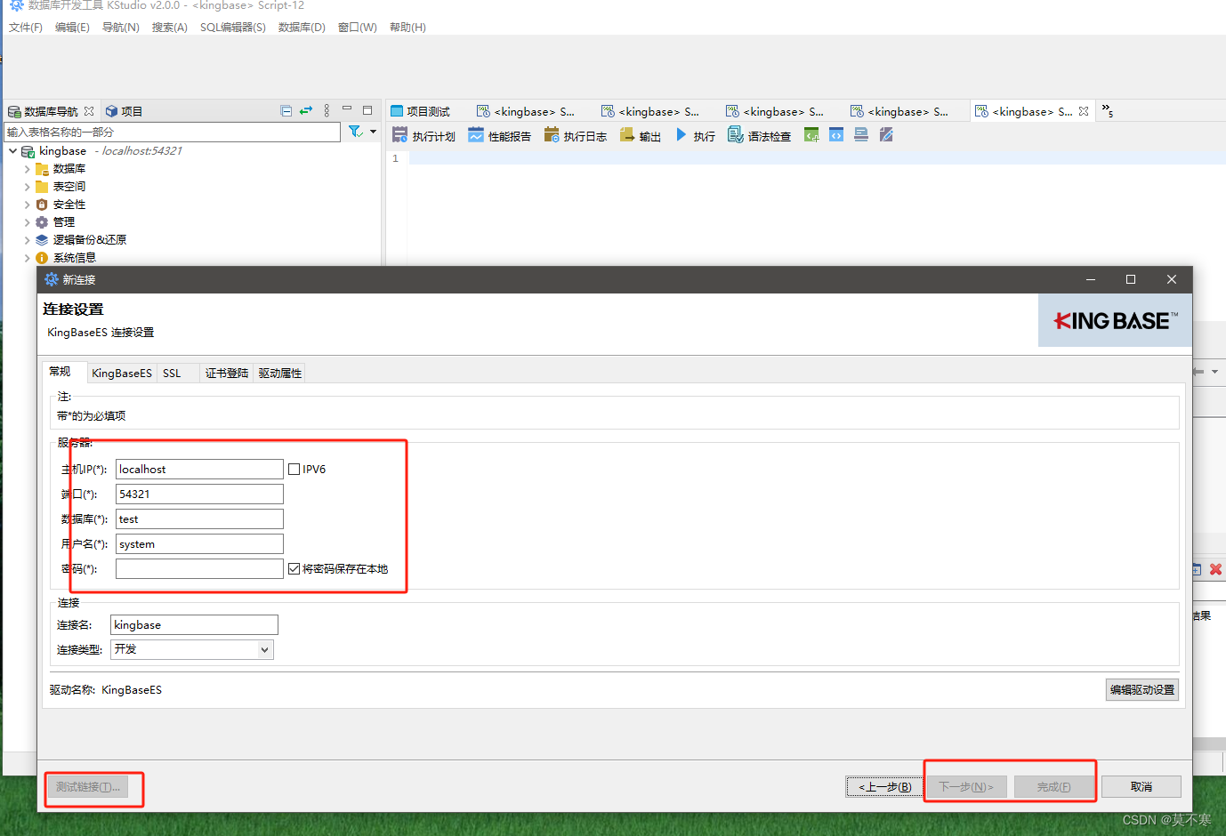Screen dimensions: 1226x836
Task: Run the script with 执行 play icon
Action: click(x=694, y=136)
